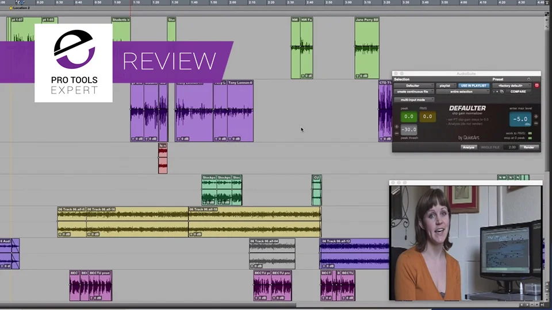Viewport: 552px width, 310px height.
Task: Click clip gain badge on NW Fa clip
Action: pos(306,76)
